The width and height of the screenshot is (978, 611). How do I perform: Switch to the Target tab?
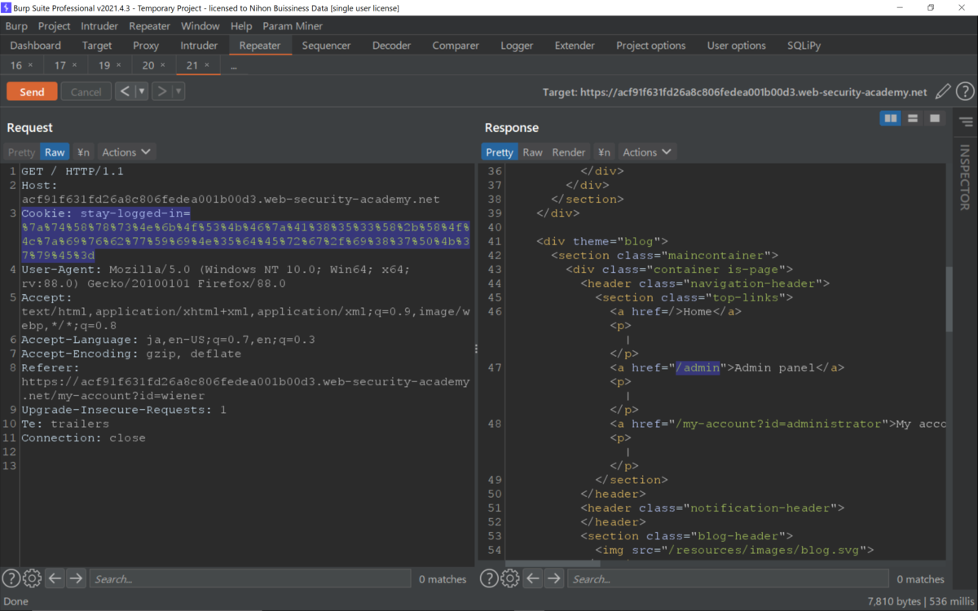pyautogui.click(x=97, y=46)
